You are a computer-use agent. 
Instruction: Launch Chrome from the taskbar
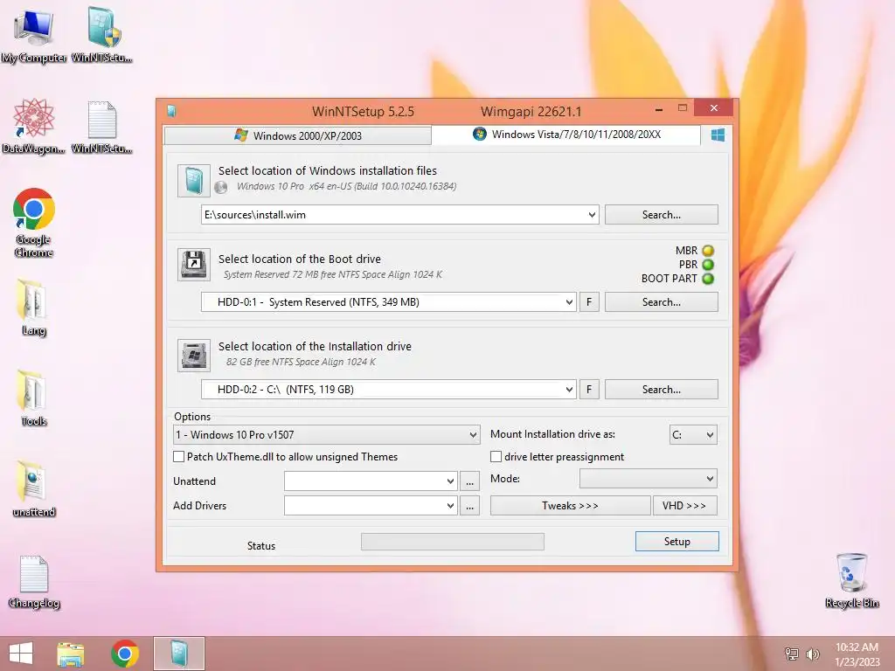125,654
